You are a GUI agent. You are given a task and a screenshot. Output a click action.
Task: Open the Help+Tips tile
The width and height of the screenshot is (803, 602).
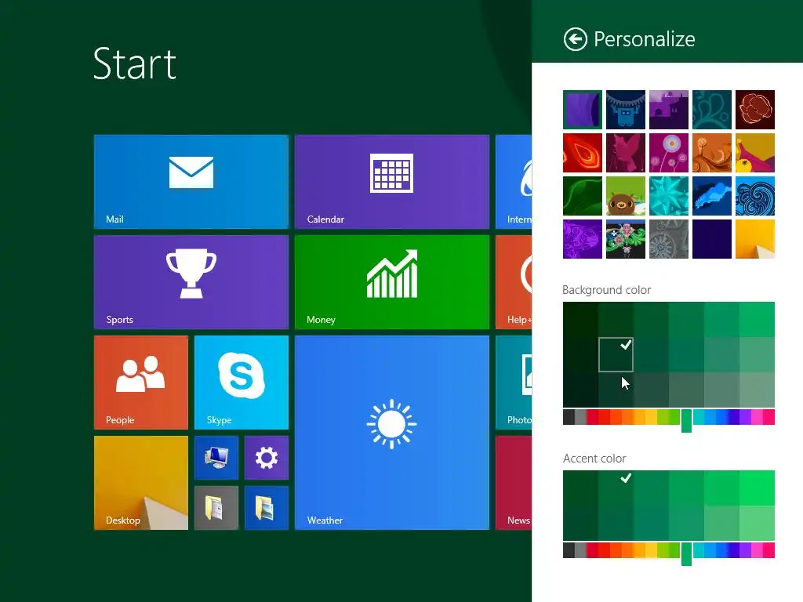[x=514, y=282]
